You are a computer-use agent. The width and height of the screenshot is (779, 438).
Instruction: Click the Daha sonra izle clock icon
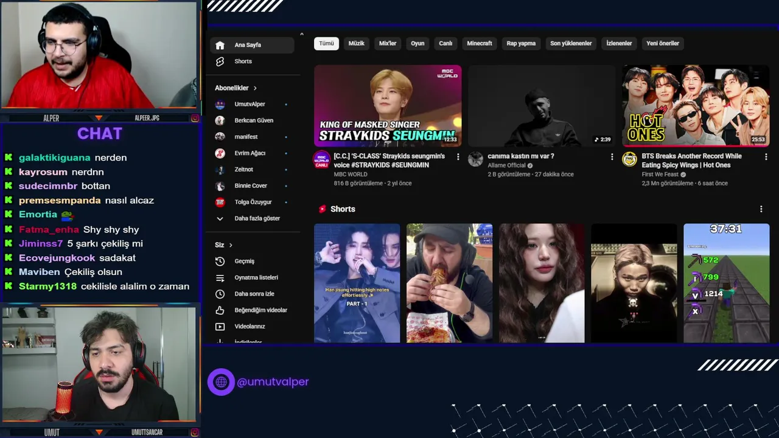(220, 294)
